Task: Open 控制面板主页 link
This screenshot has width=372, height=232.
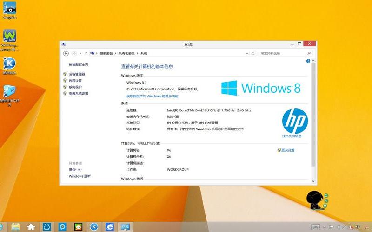Action: (79, 64)
